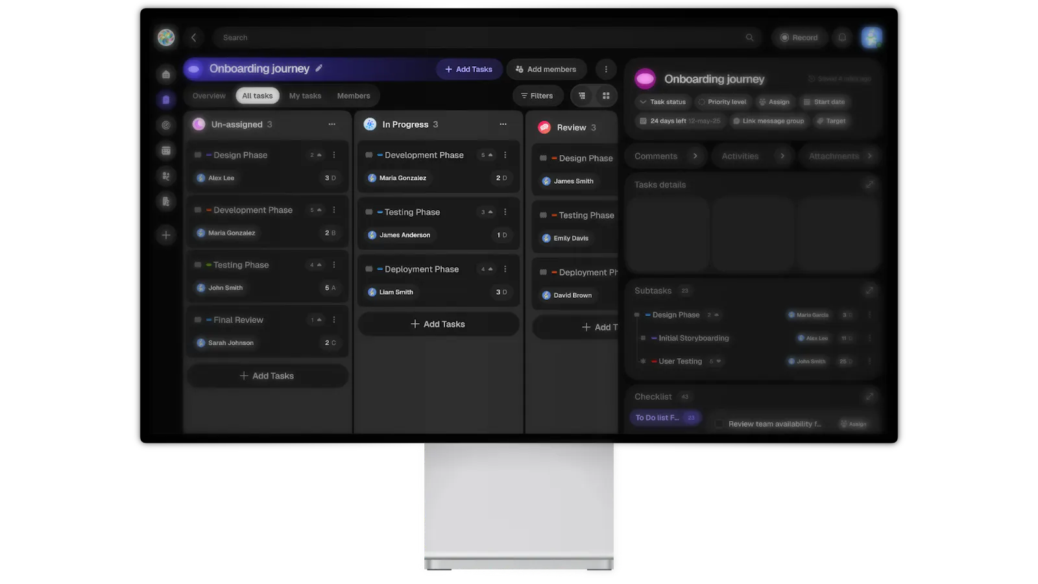Toggle checkbox on Review Design Phase card
The height and width of the screenshot is (584, 1038).
[x=544, y=158]
